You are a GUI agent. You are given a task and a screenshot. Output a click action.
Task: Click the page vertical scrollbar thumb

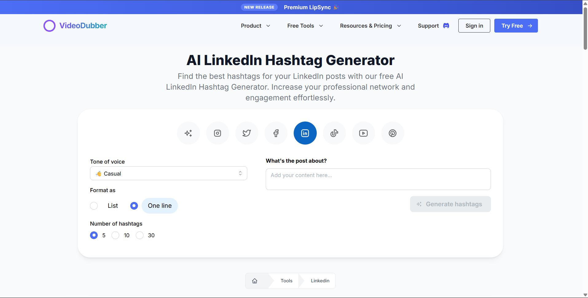(x=585, y=29)
